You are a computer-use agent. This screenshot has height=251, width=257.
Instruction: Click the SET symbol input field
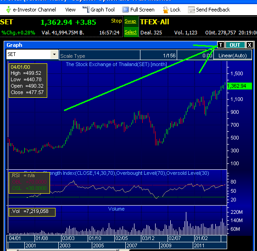point(28,54)
